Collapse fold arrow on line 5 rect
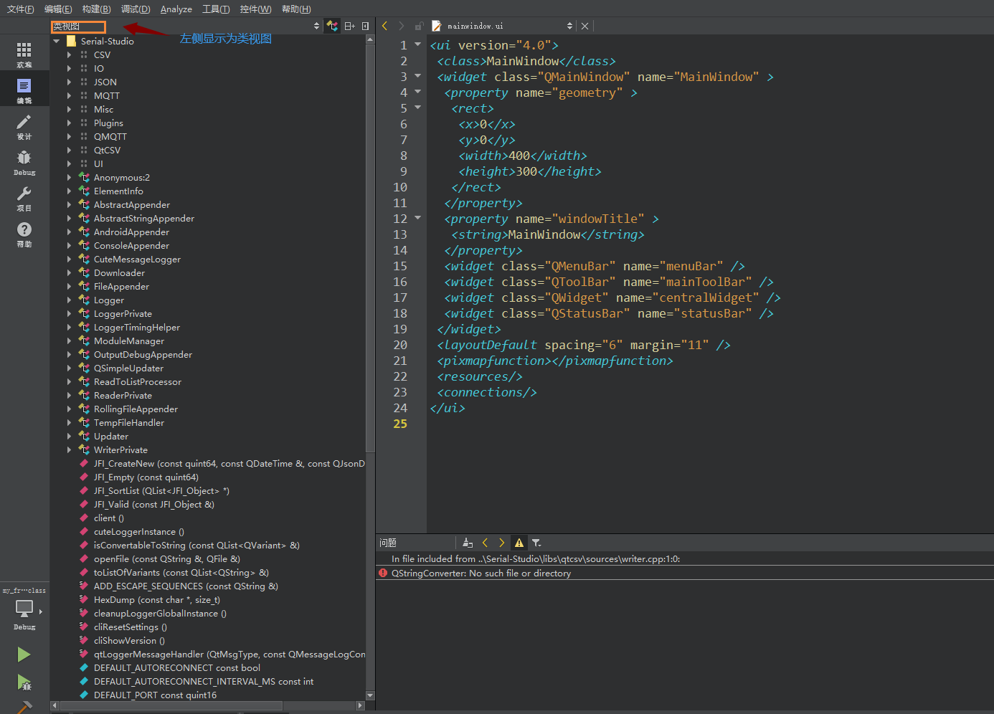This screenshot has height=714, width=994. [417, 108]
